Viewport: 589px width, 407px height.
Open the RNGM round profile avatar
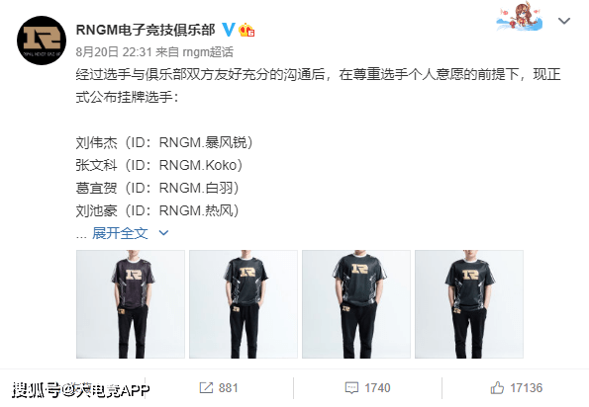pyautogui.click(x=42, y=41)
